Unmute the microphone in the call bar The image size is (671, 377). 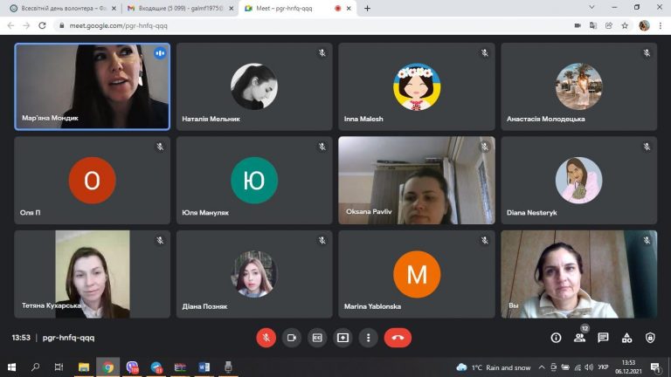pos(266,338)
